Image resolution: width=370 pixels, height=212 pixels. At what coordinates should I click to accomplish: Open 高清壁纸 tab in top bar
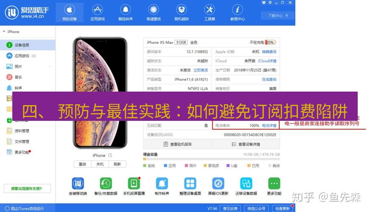pyautogui.click(x=154, y=12)
